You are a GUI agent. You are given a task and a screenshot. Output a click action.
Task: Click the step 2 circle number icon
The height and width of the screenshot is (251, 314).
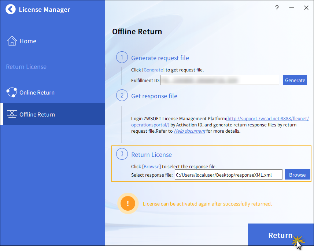point(122,96)
